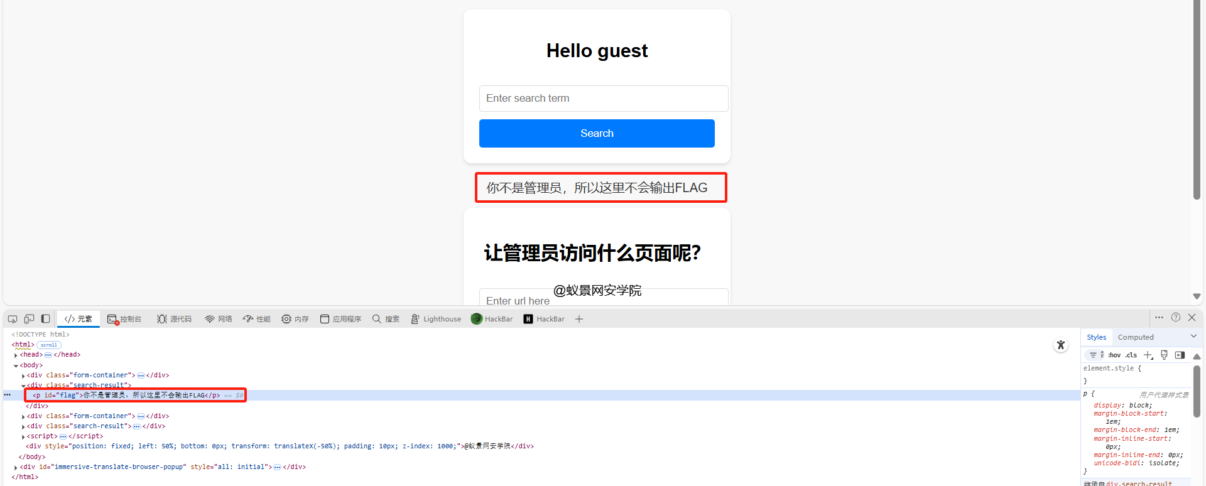The image size is (1206, 486).
Task: Collapse the body element node
Action: (16, 365)
